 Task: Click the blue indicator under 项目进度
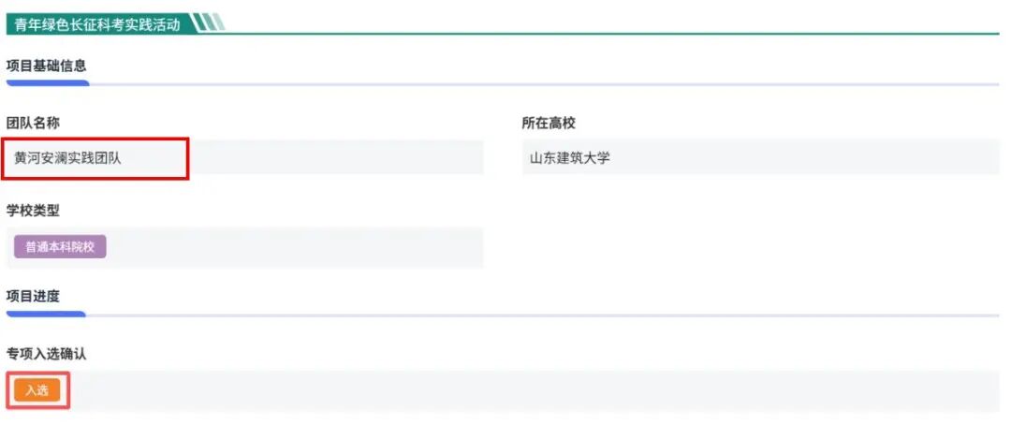coord(46,315)
